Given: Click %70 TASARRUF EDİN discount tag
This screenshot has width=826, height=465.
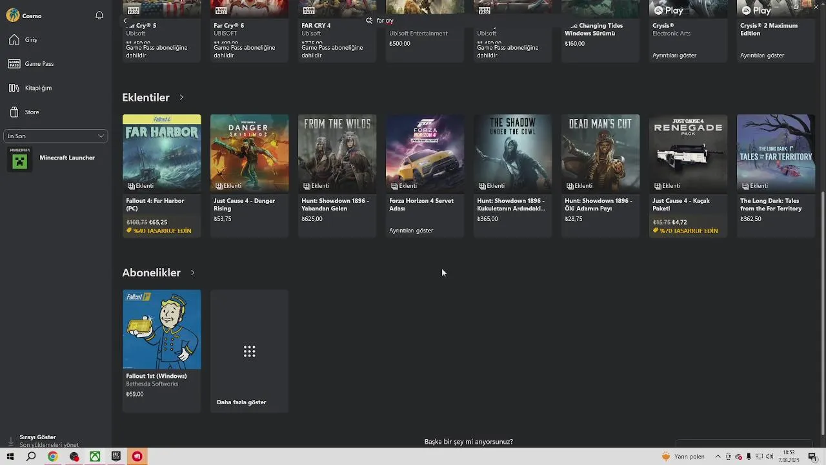Looking at the screenshot, I should pos(685,231).
